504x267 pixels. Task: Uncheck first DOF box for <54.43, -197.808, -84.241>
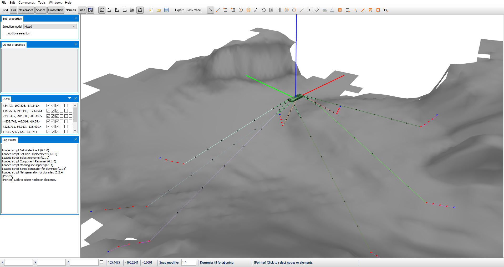48,105
